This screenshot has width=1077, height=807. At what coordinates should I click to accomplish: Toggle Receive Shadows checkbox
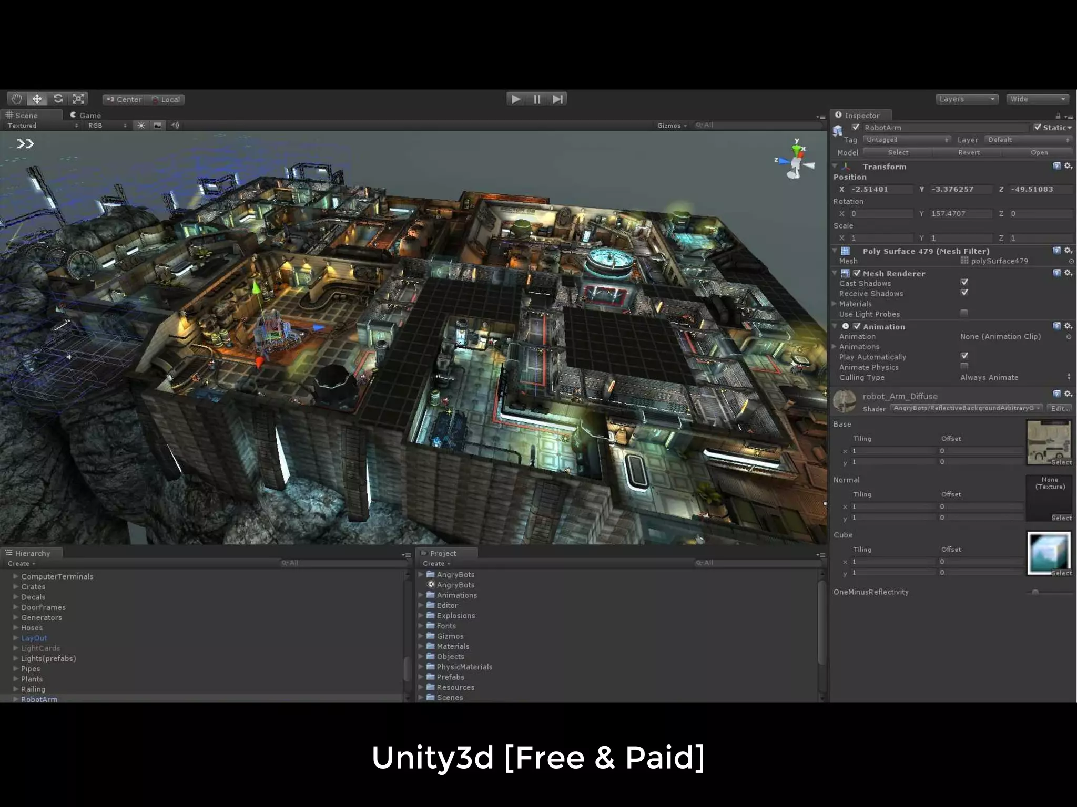964,293
